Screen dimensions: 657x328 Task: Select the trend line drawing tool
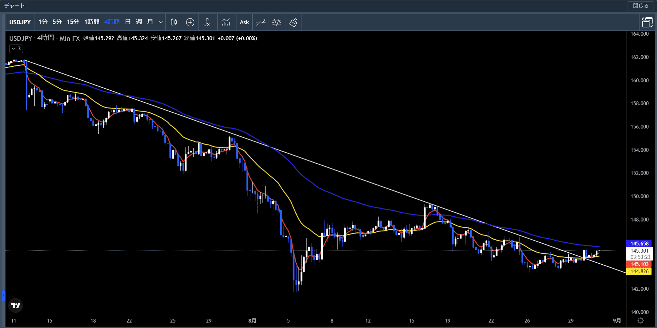click(261, 22)
